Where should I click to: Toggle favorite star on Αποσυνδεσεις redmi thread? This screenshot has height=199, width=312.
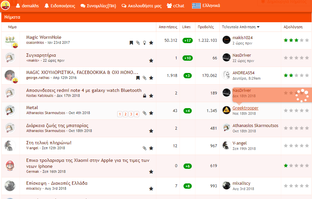tap(151, 96)
